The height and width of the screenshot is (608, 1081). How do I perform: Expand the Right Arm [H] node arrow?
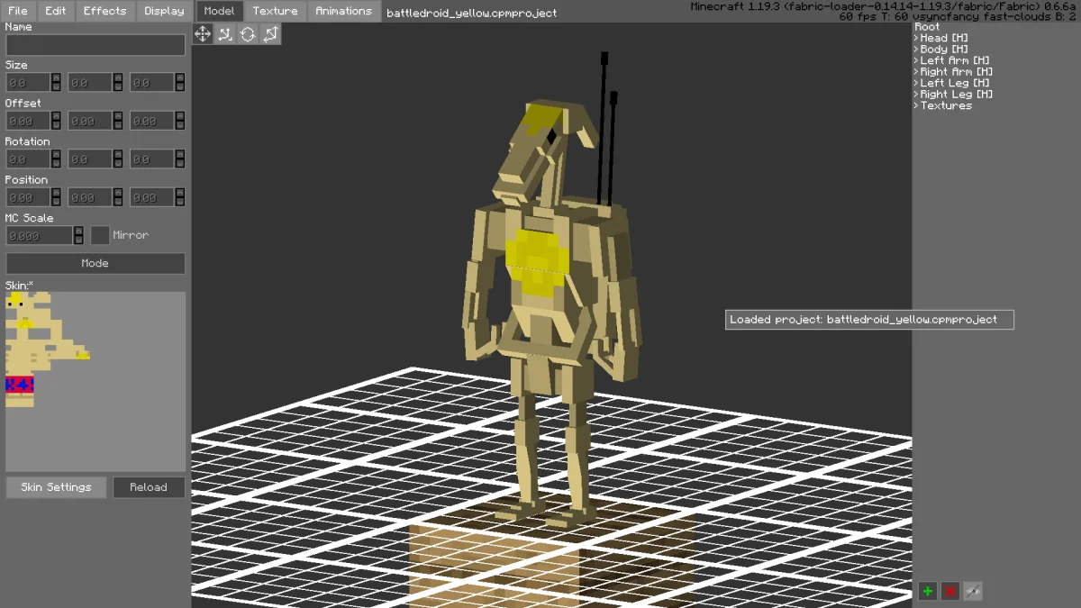click(x=916, y=72)
